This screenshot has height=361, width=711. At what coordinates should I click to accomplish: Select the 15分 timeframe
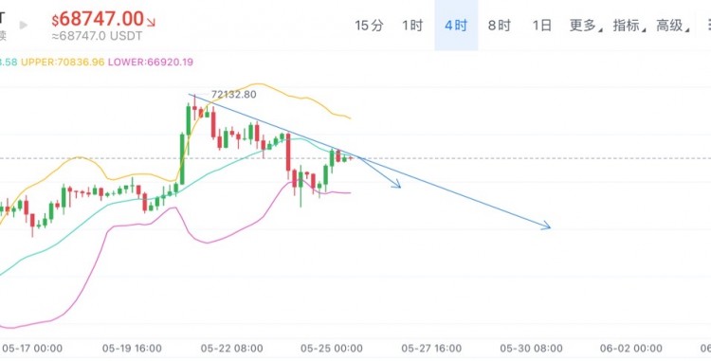[369, 26]
